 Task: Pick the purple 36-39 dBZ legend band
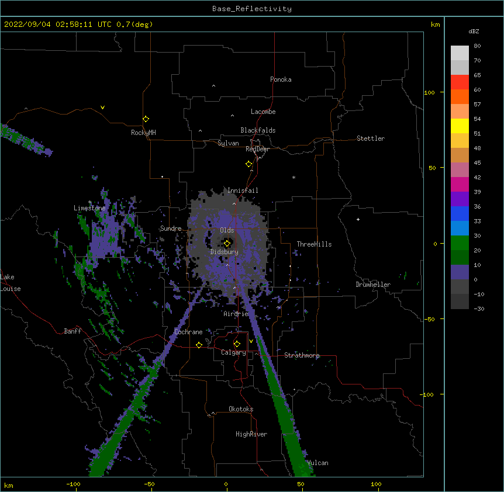[460, 199]
